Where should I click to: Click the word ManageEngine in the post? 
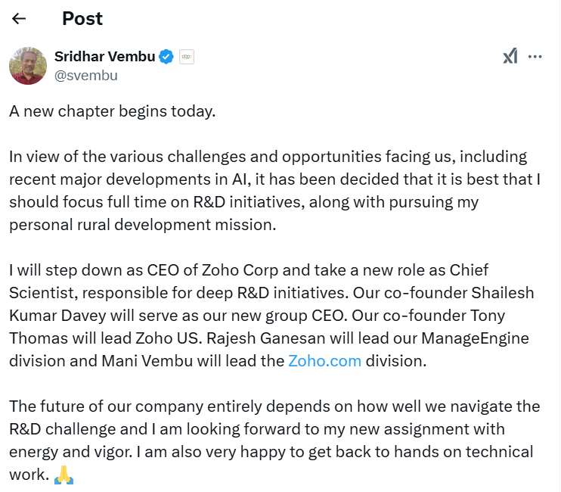(x=475, y=338)
